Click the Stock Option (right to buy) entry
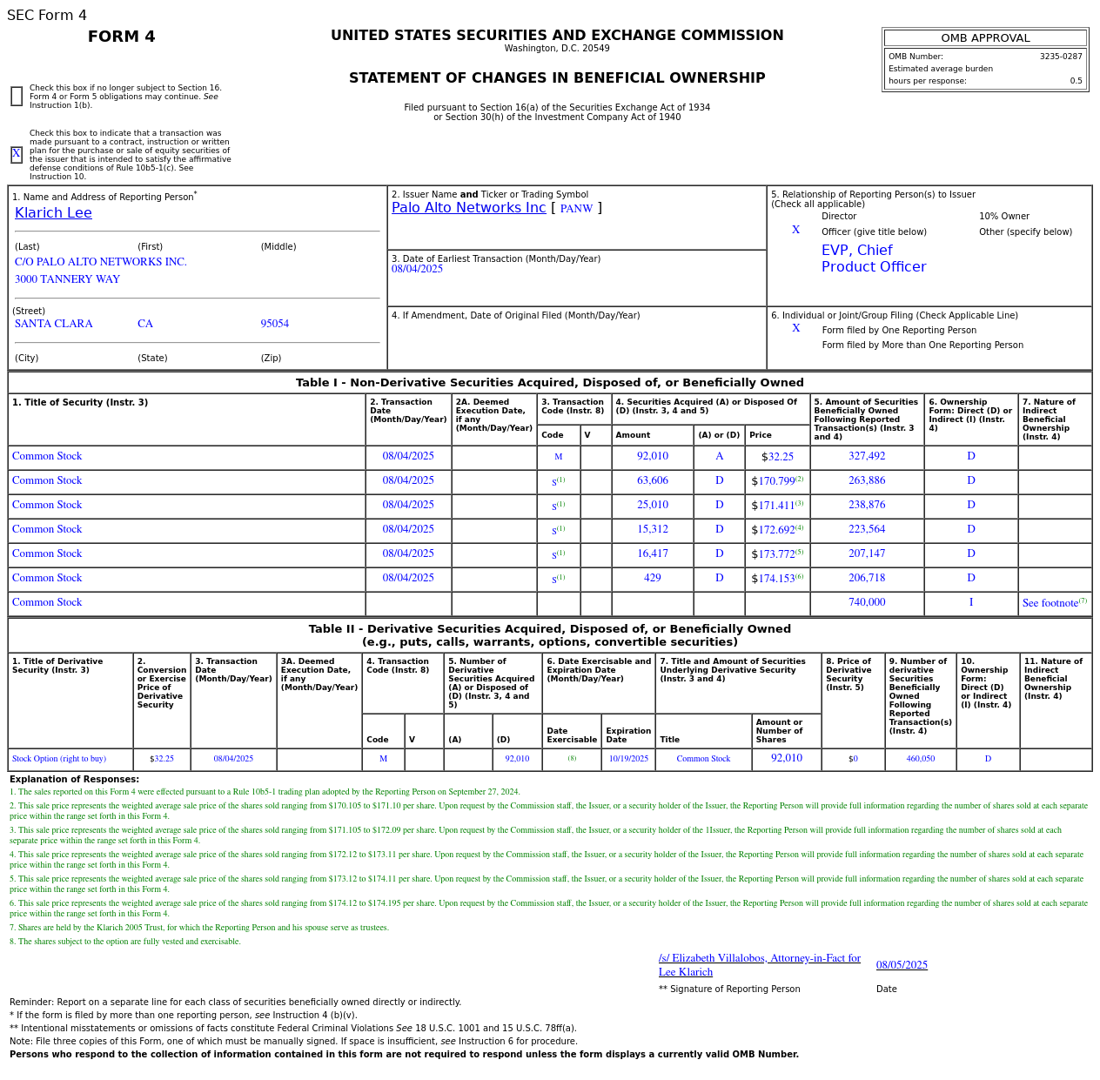Image resolution: width=1100 pixels, height=1080 pixels. pos(59,759)
